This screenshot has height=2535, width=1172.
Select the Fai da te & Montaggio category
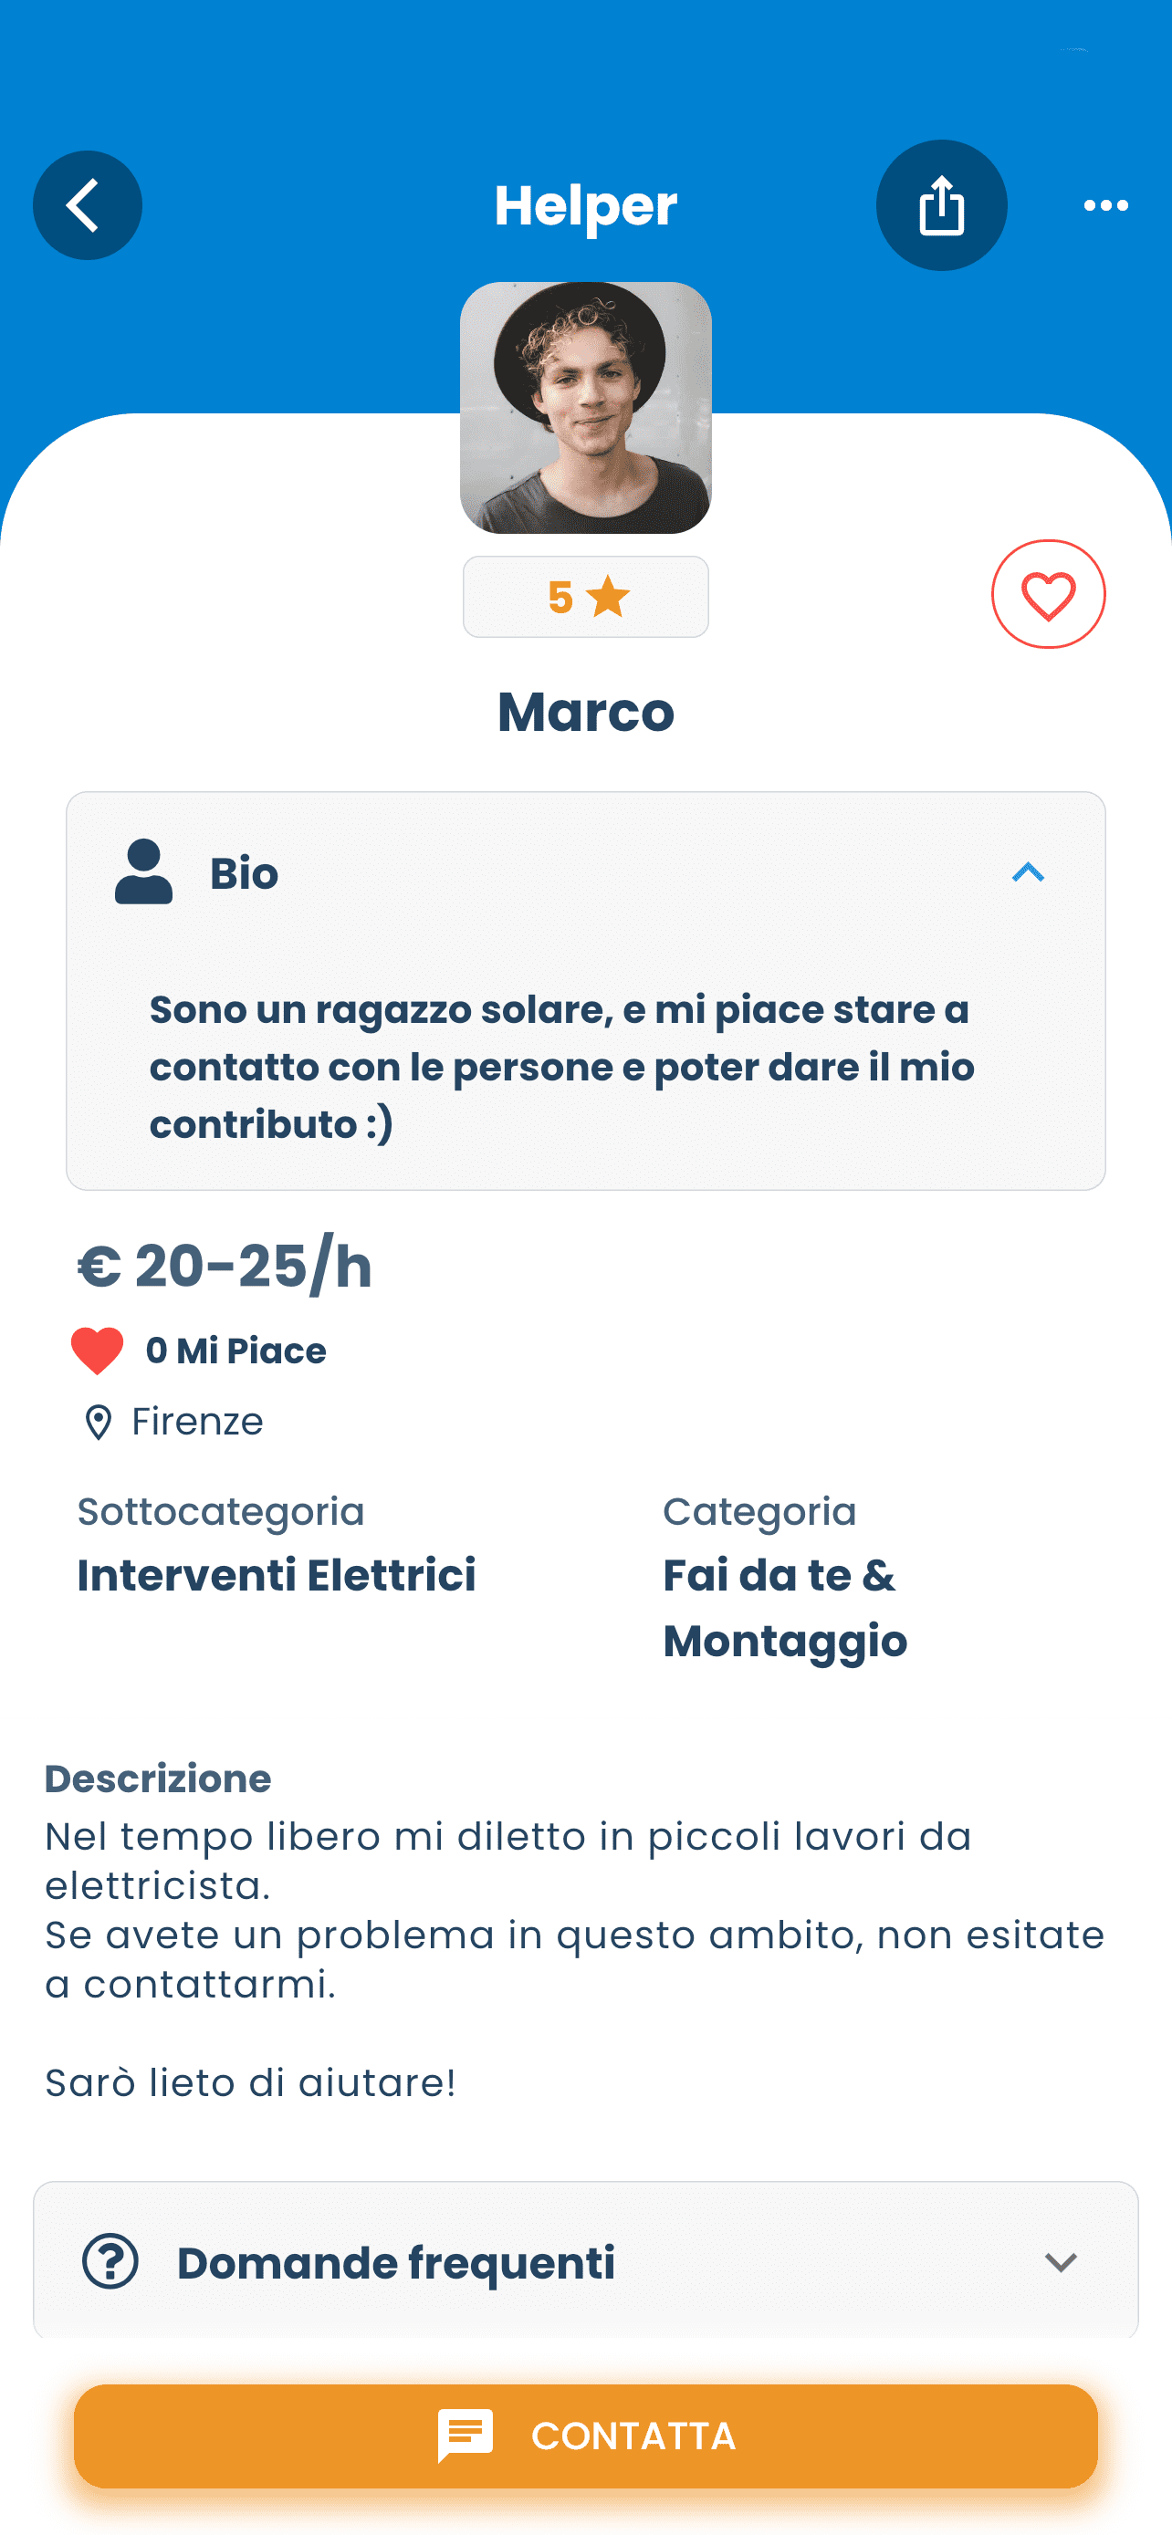784,1607
